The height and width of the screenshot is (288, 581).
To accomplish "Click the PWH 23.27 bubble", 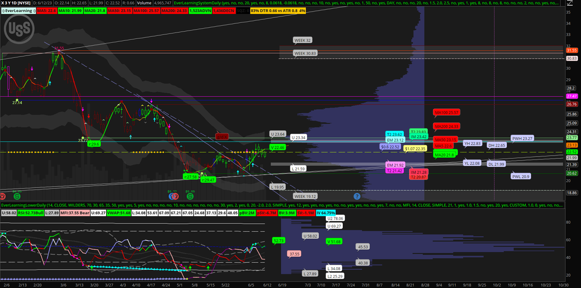I will click(522, 138).
